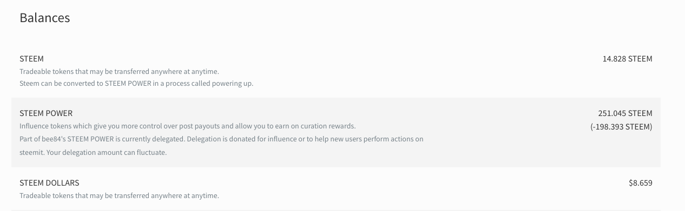Open the 251.045 STEEM power balance dropdown
This screenshot has height=211, width=685.
(x=625, y=113)
